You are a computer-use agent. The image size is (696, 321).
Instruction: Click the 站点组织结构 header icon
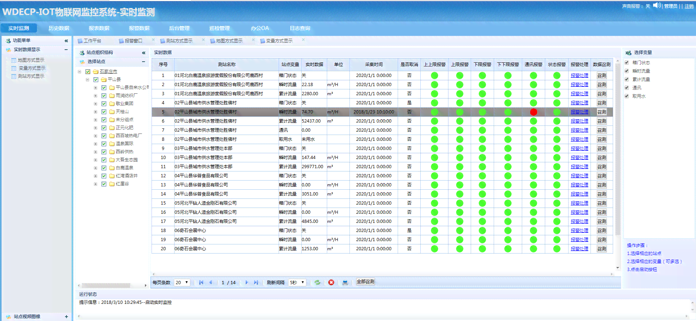tap(82, 53)
